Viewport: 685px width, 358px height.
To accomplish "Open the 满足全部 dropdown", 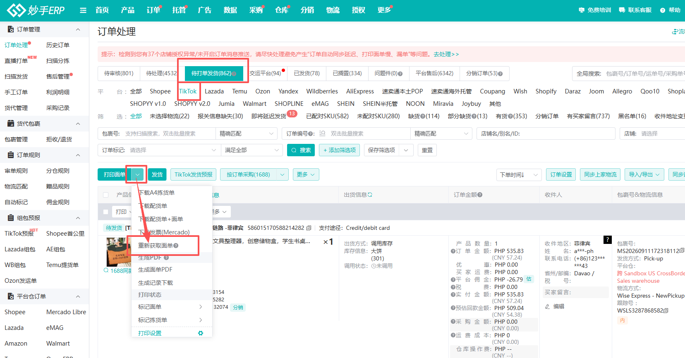I will click(x=251, y=150).
